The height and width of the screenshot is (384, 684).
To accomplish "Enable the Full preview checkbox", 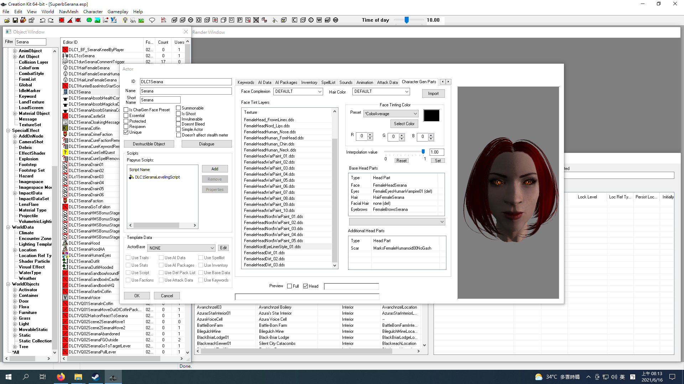I will [290, 286].
